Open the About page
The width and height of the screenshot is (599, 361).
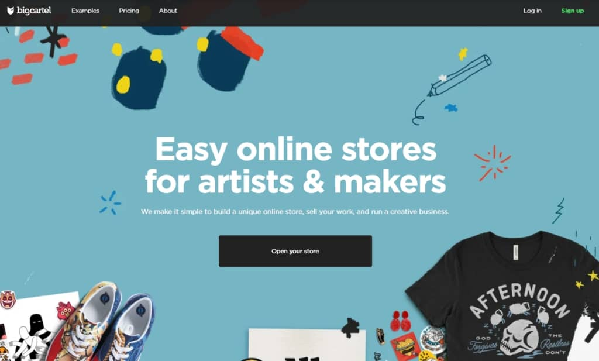(168, 11)
